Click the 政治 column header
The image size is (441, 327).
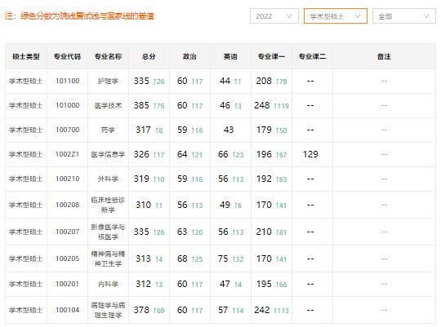pos(189,56)
